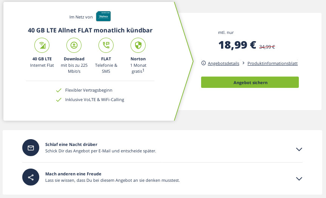Click the checkmark next to Flexibler Vertragsbeginn
Screen dimensions: 326x198
click(58, 90)
